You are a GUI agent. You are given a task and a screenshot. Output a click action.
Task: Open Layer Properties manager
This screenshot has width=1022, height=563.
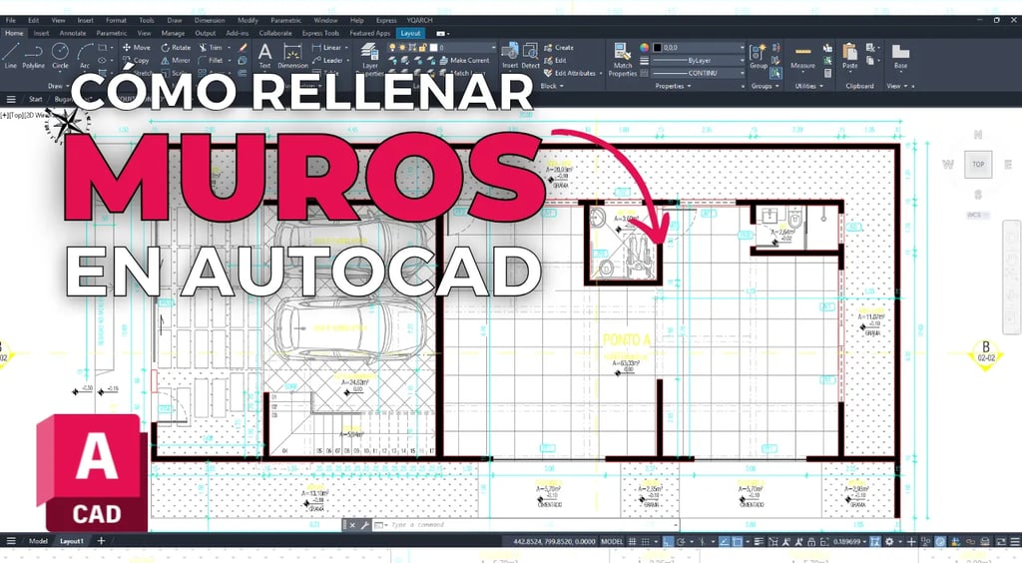370,59
